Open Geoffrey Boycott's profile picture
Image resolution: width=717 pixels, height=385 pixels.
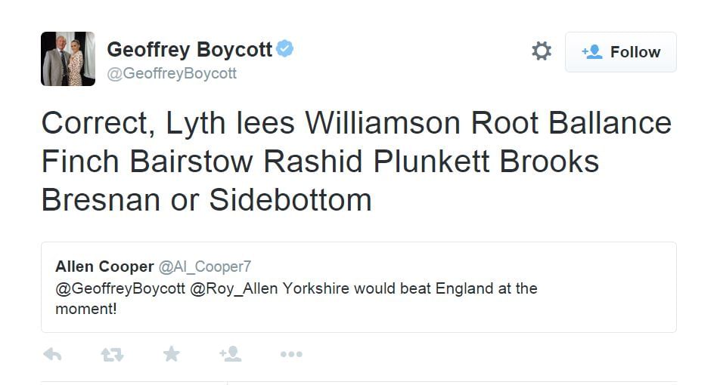[x=68, y=59]
